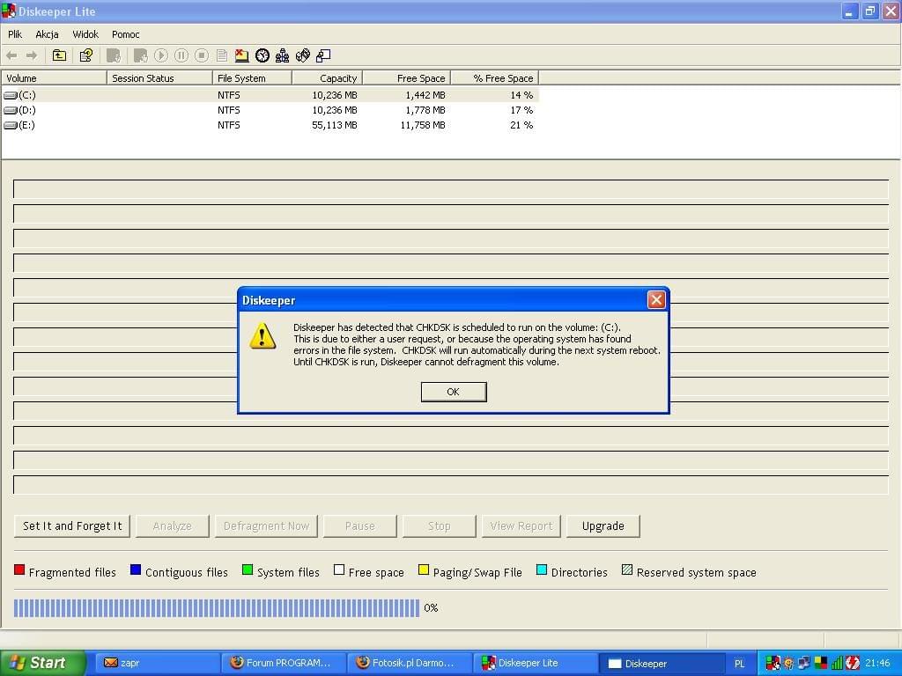This screenshot has height=676, width=902.
Task: Click the white Free space swatch
Action: (x=339, y=569)
